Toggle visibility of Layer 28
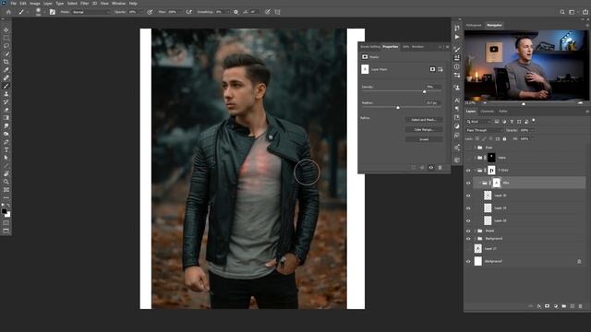 pos(468,221)
